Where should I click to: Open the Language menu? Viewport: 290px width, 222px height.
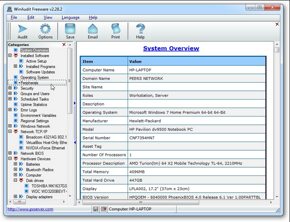coord(70,17)
